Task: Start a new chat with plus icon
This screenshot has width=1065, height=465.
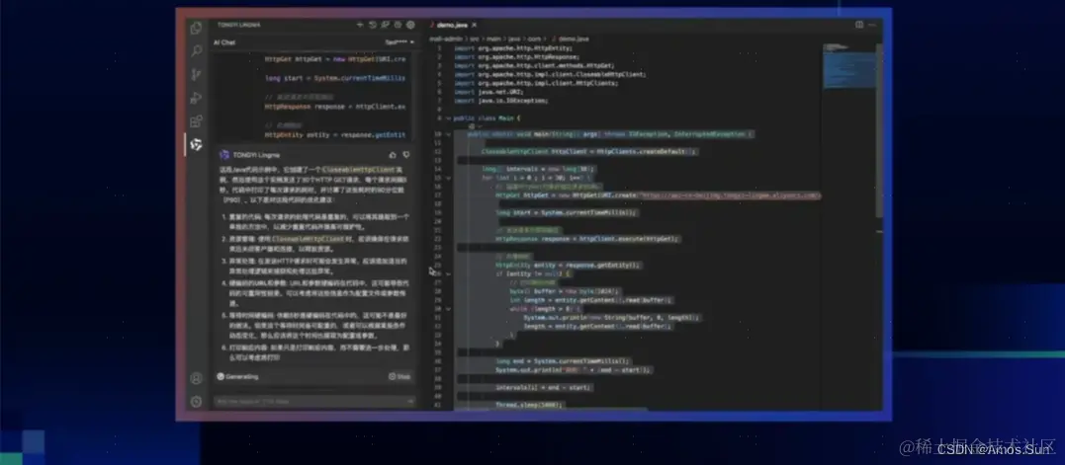Action: (360, 25)
